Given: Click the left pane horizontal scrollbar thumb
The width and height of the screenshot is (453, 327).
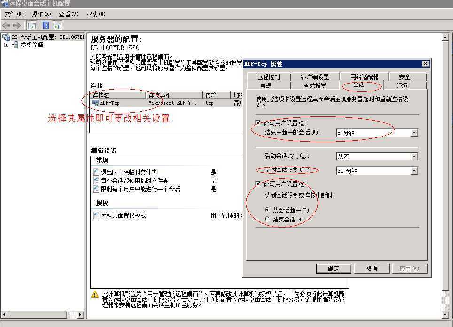Looking at the screenshot, I should coord(38,314).
